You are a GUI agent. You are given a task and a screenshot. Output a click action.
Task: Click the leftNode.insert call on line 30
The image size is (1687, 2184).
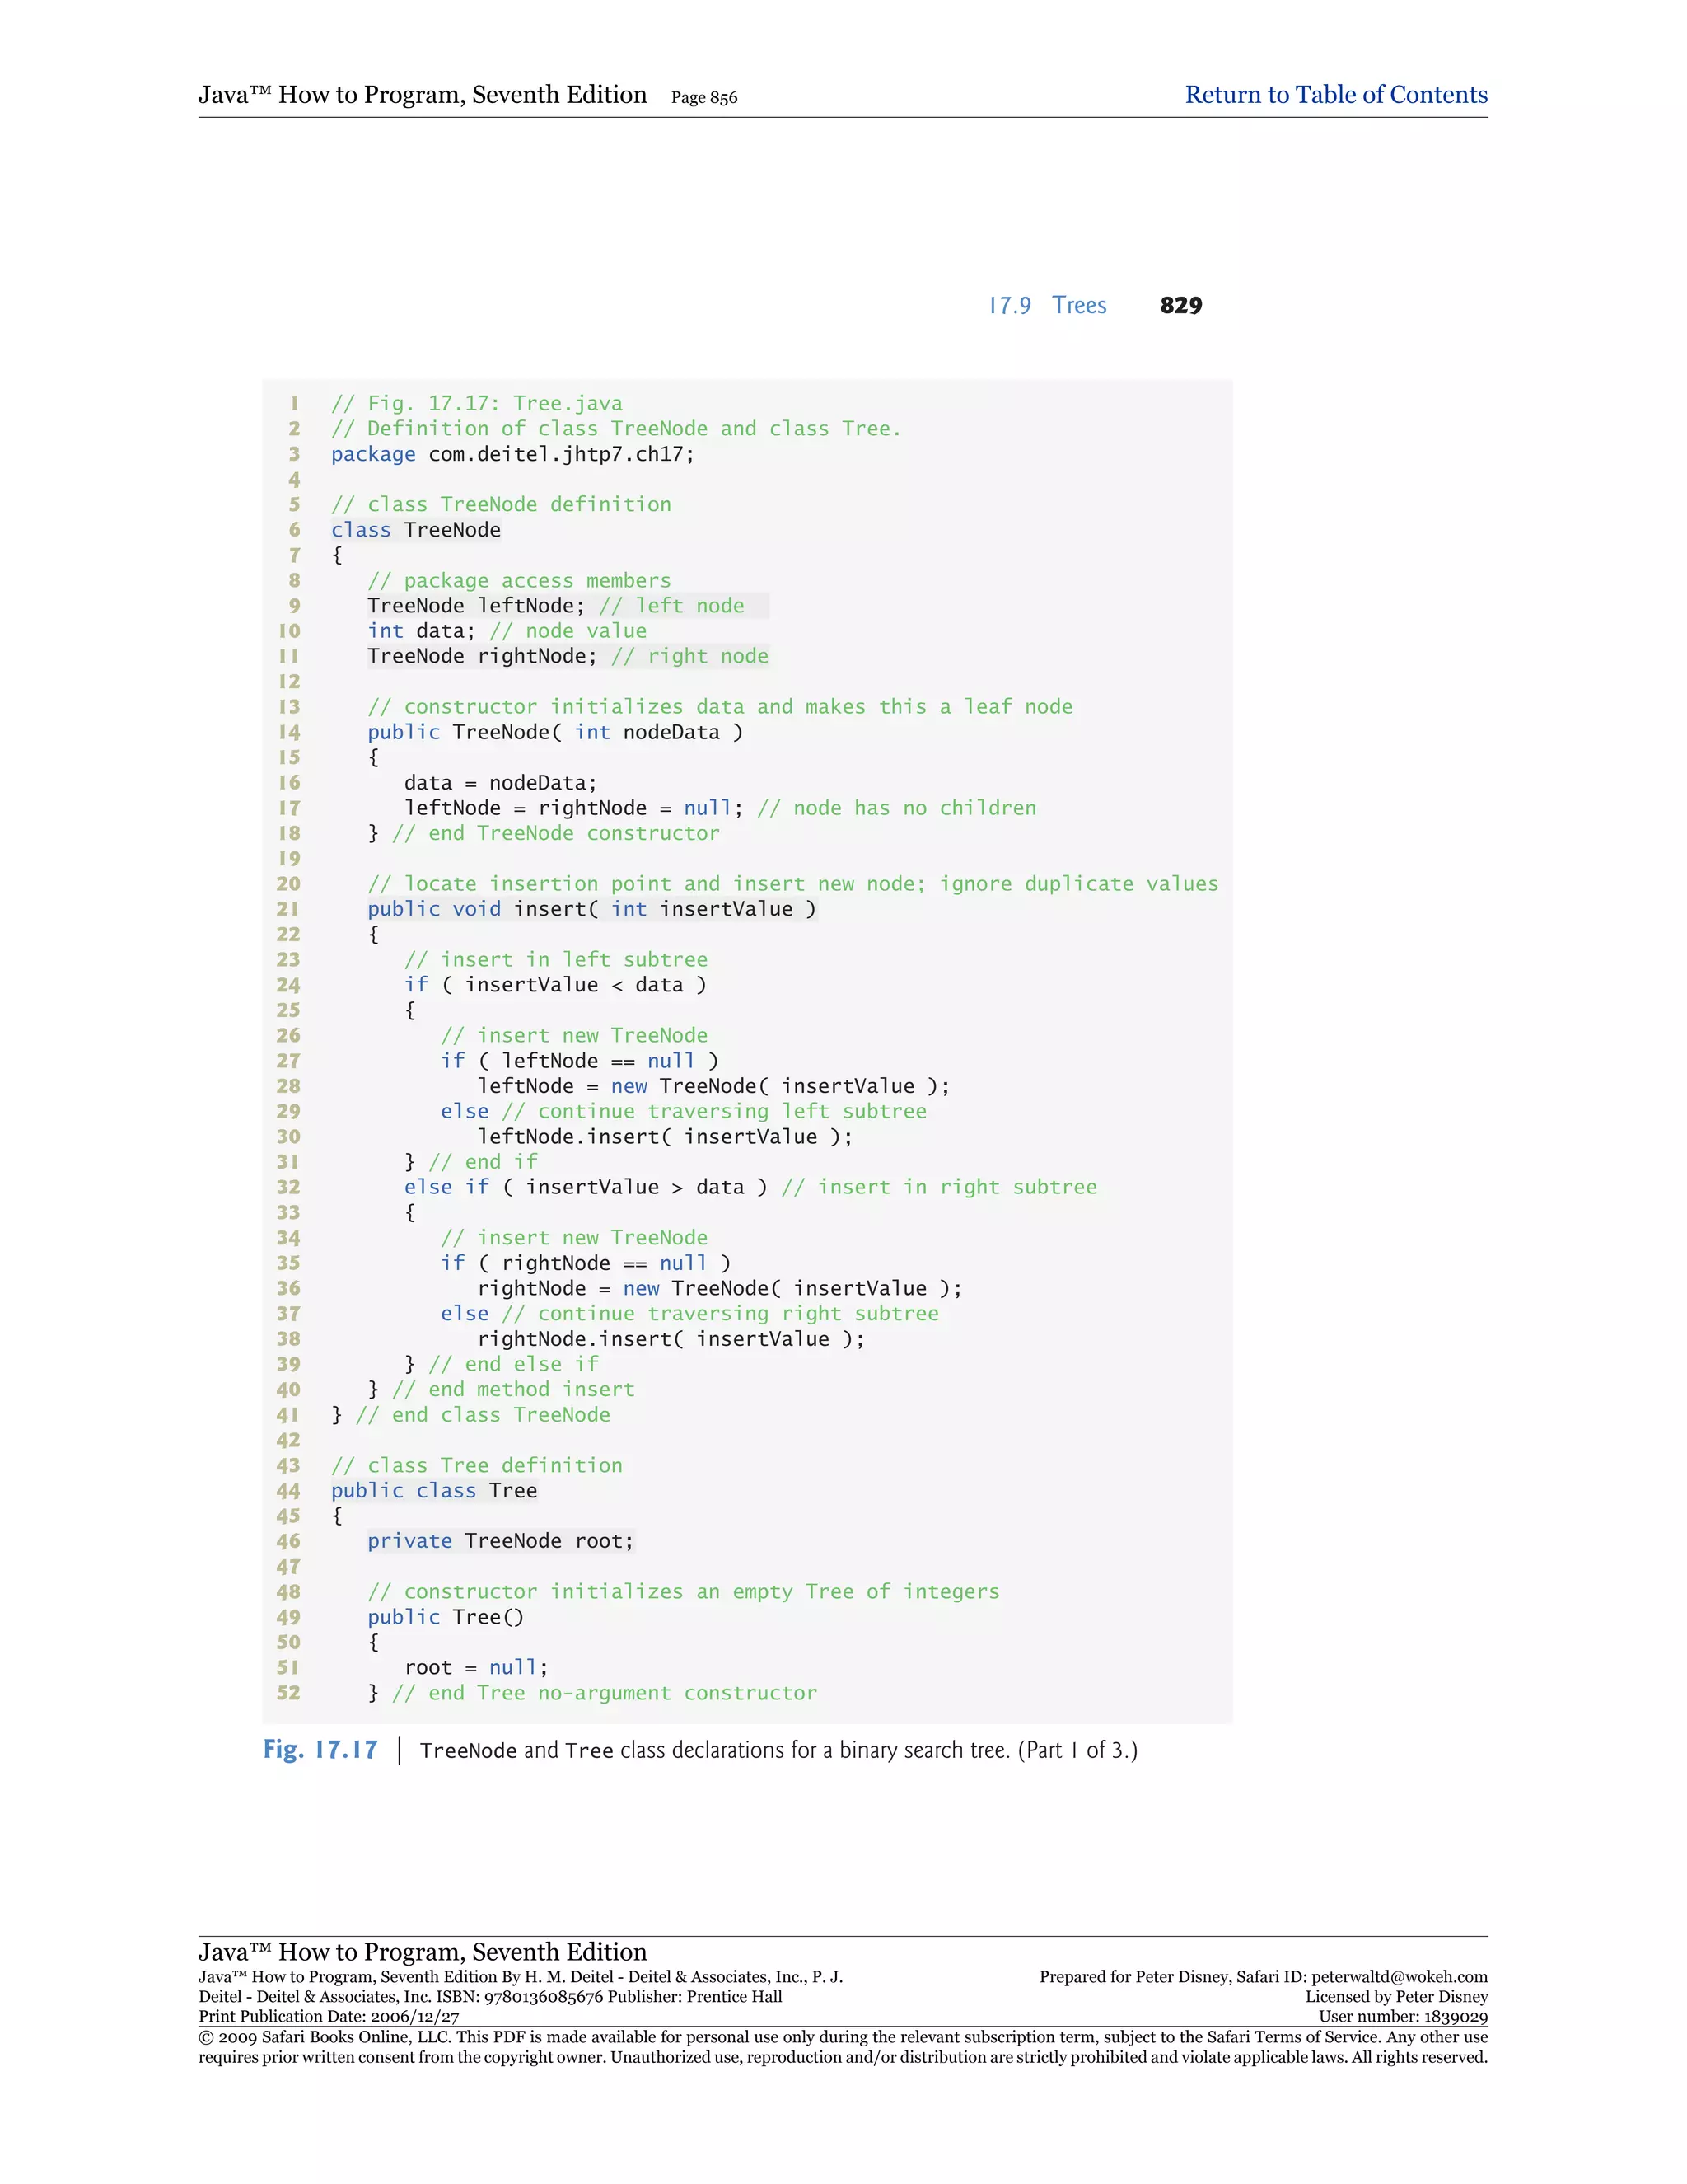click(x=664, y=1137)
